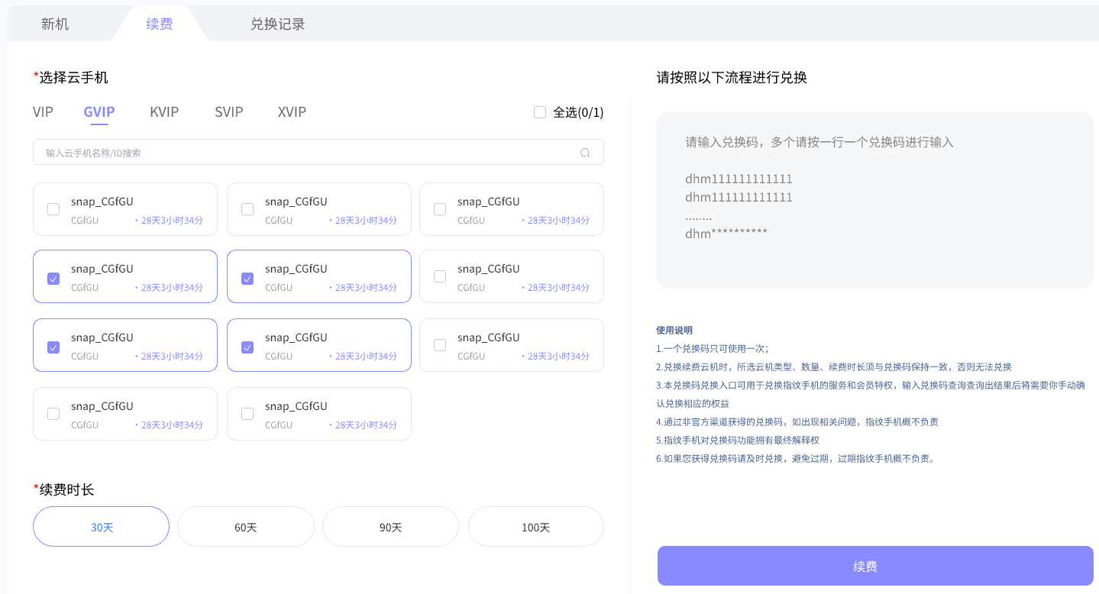Select 30天 renewal duration
This screenshot has width=1099, height=594.
pos(101,527)
